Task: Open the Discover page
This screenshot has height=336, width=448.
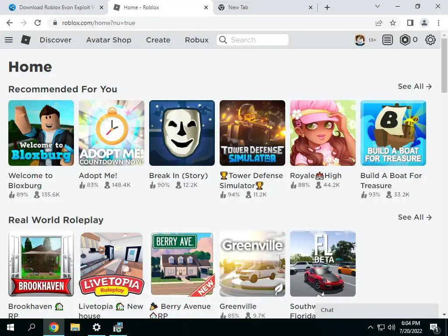Action: tap(56, 40)
